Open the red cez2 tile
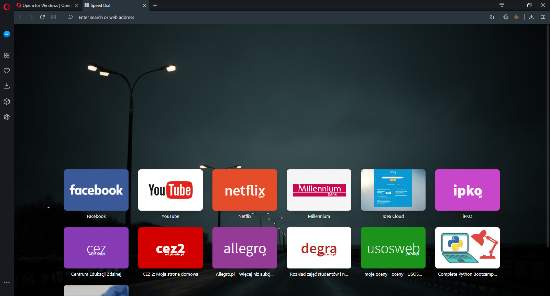The width and height of the screenshot is (550, 296). 170,248
